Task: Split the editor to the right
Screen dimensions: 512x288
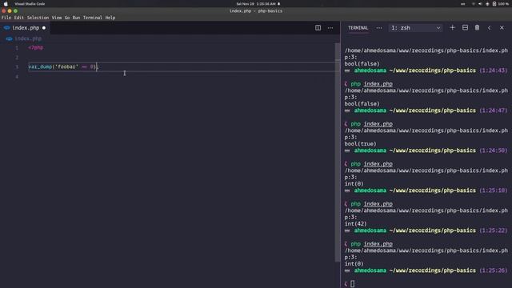Action: coord(318,28)
